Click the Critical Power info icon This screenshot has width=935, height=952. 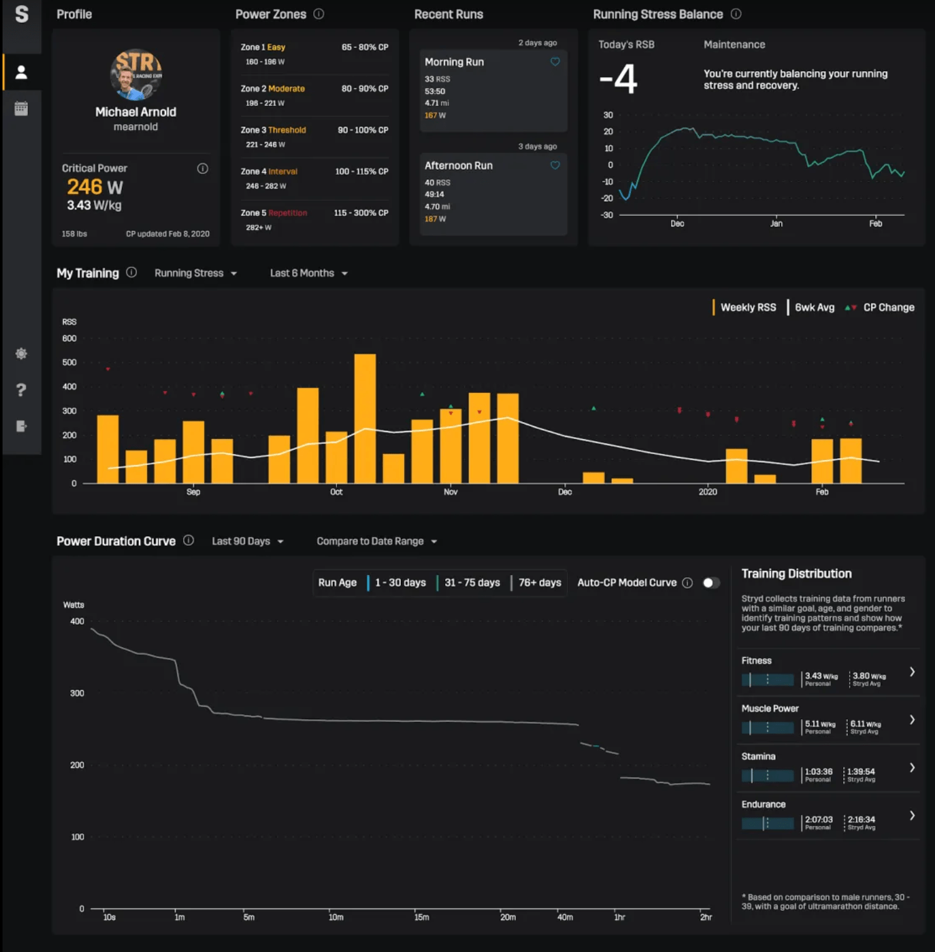pos(203,168)
